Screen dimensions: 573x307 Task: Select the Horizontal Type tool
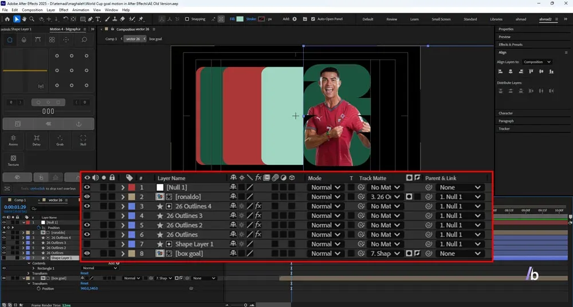98,19
